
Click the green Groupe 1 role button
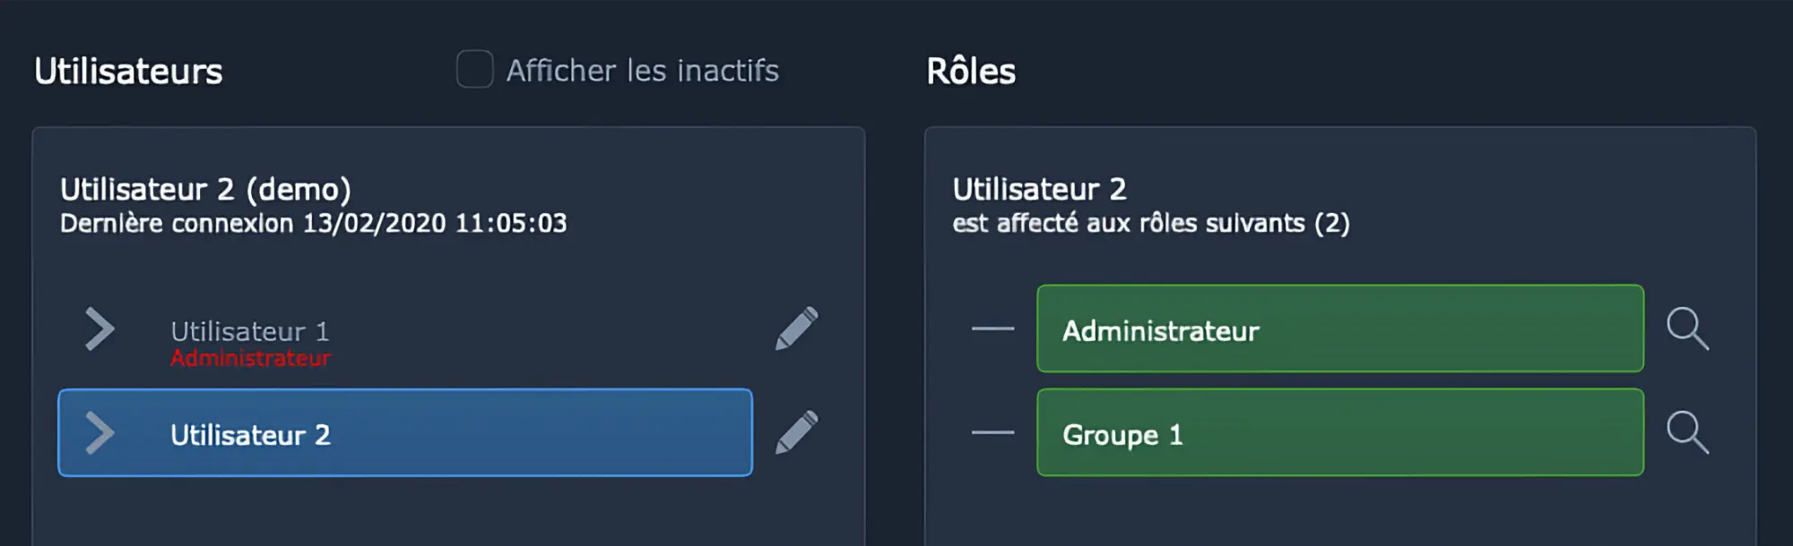[1339, 432]
